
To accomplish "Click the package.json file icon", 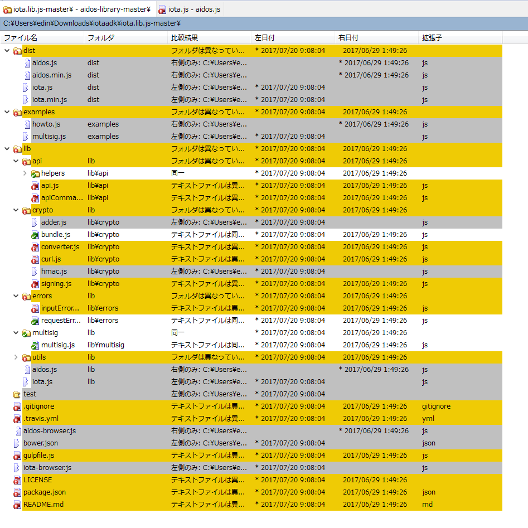I will 17,493.
